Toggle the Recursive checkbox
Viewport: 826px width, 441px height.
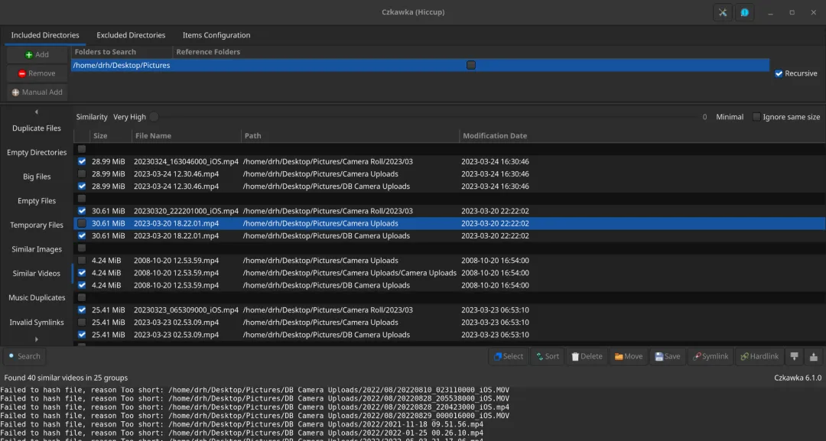[779, 73]
